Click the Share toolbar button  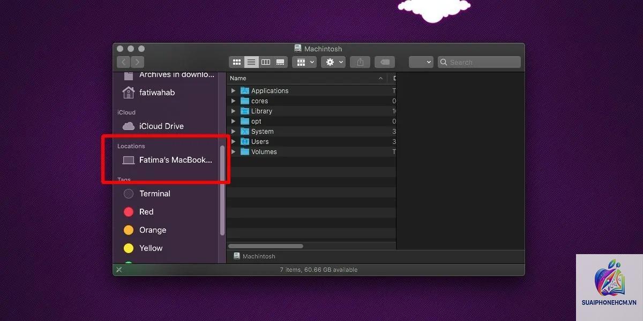[x=360, y=62]
